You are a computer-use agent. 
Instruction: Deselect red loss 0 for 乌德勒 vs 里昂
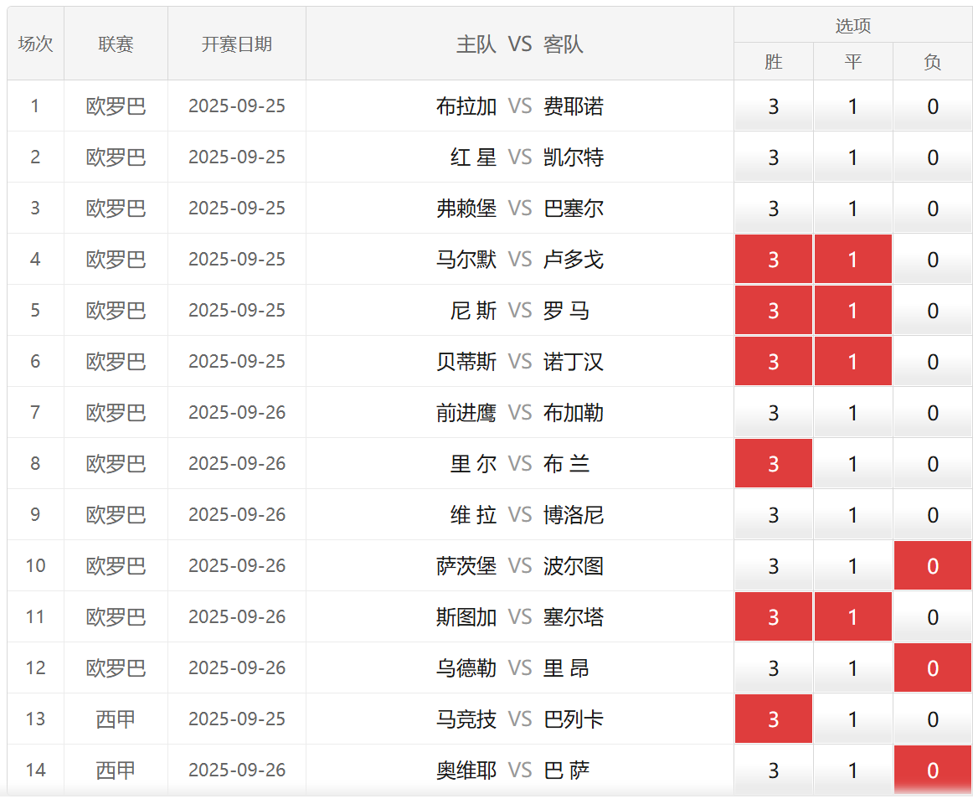[x=932, y=668]
